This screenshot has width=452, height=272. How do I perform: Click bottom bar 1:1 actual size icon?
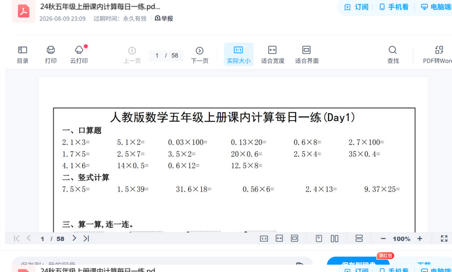pyautogui.click(x=264, y=238)
